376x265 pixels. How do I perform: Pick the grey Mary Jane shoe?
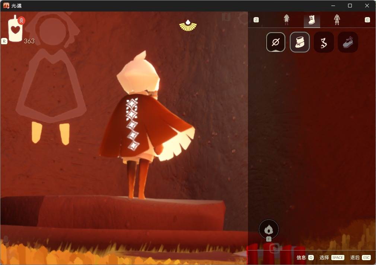point(348,42)
